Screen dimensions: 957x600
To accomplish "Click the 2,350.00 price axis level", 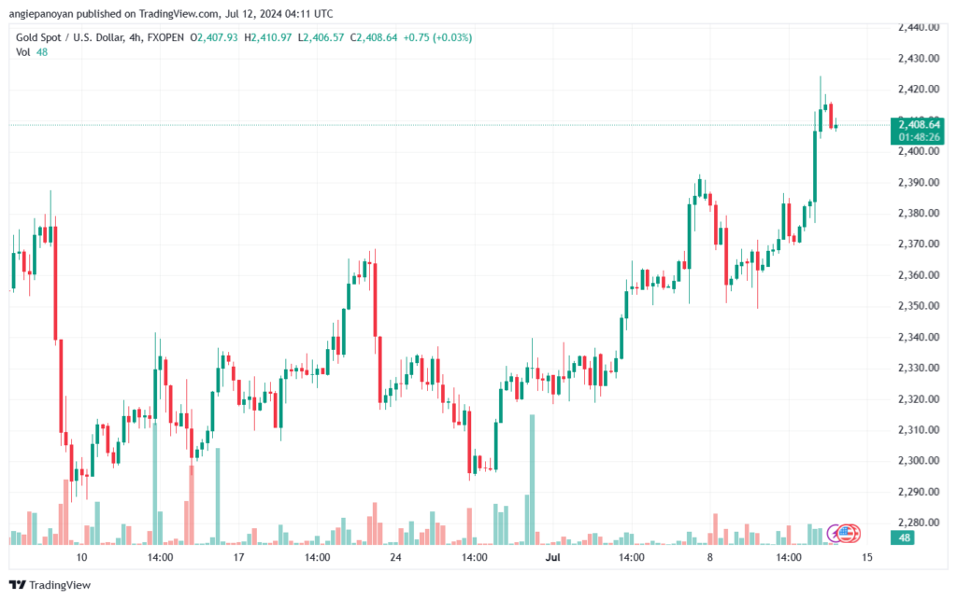I will coord(919,306).
